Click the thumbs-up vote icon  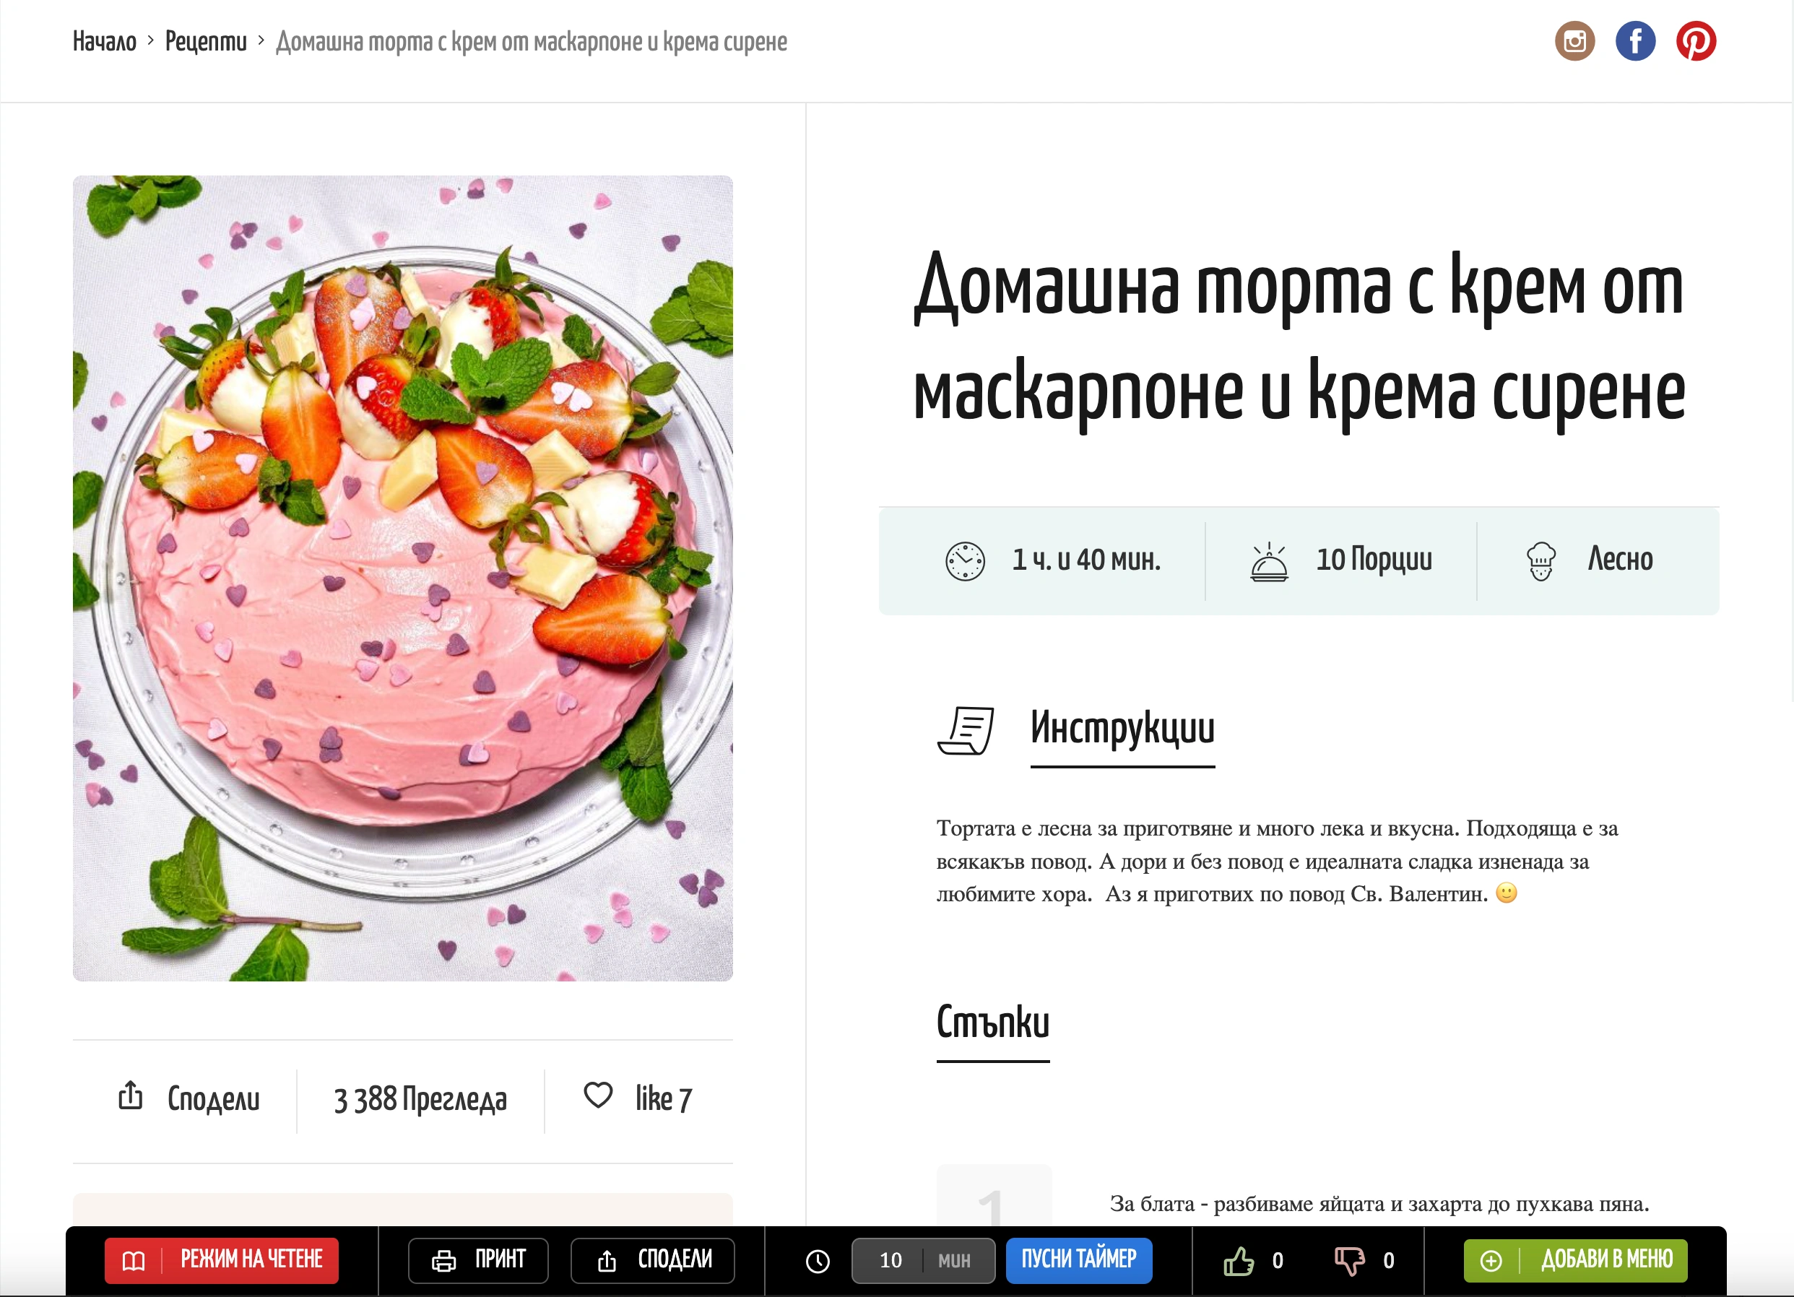click(x=1239, y=1261)
